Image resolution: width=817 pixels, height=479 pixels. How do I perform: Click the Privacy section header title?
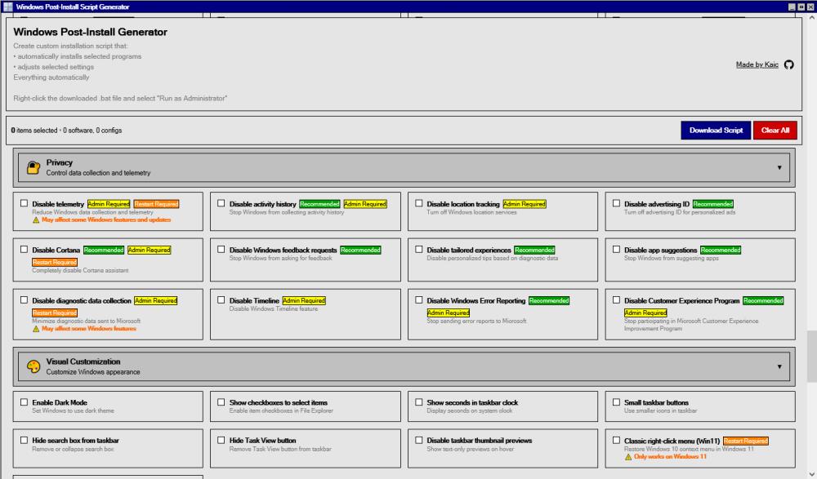(60, 162)
